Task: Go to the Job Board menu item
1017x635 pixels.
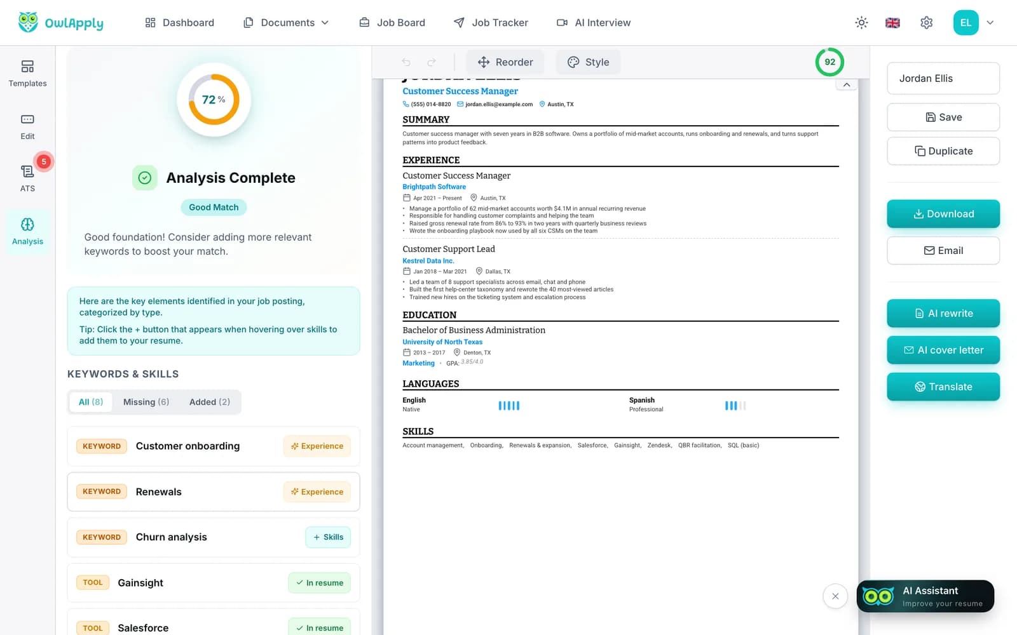Action: click(x=392, y=23)
